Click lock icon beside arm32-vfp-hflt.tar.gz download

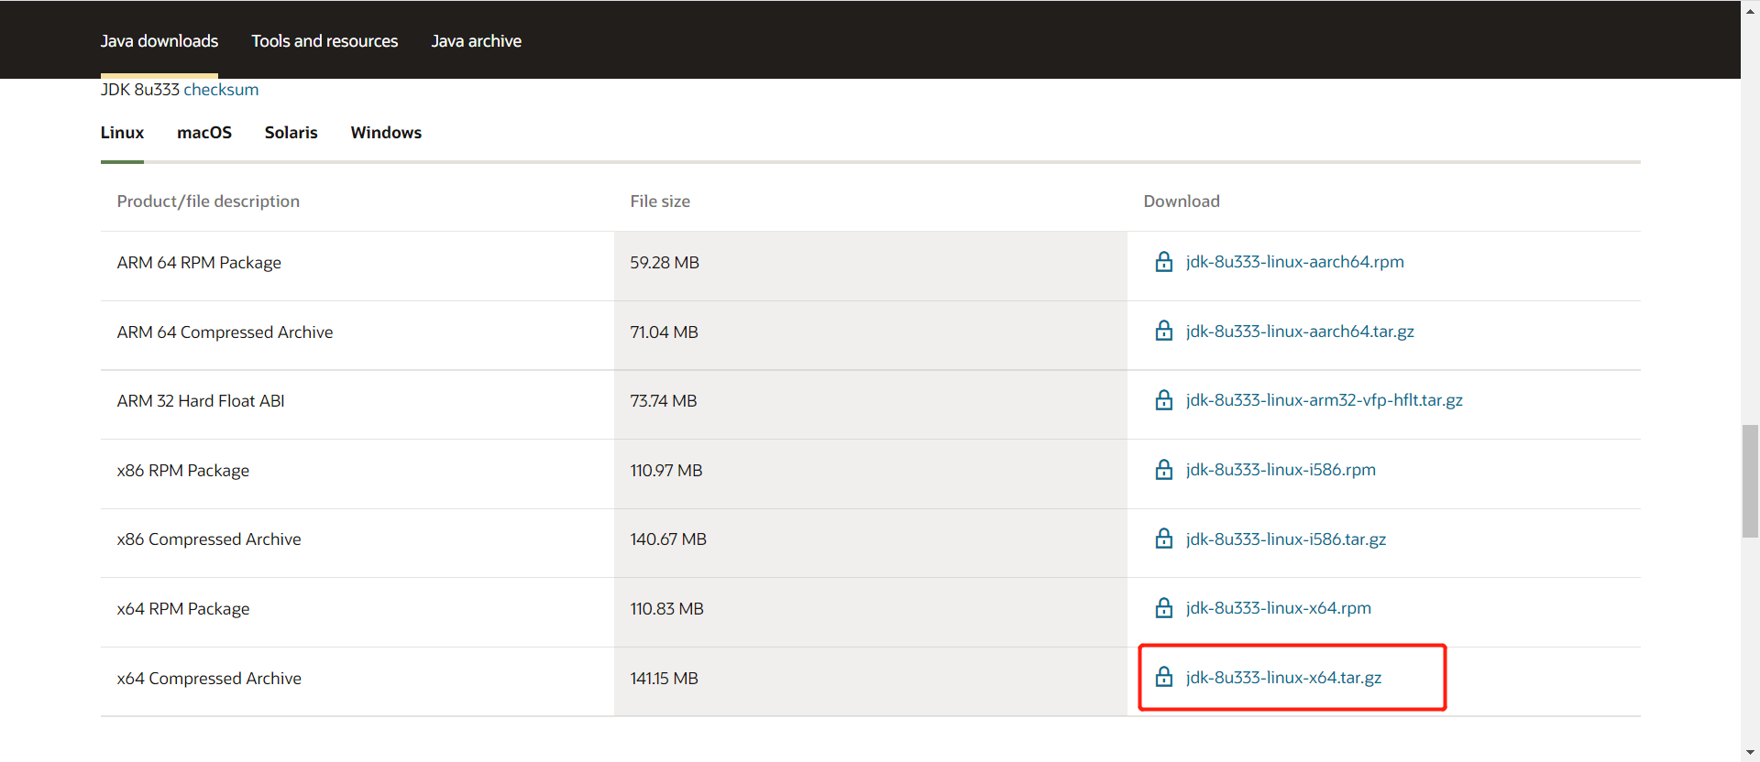click(x=1163, y=400)
